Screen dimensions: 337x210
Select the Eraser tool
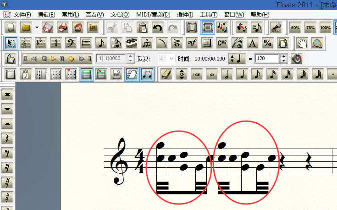coord(166,74)
